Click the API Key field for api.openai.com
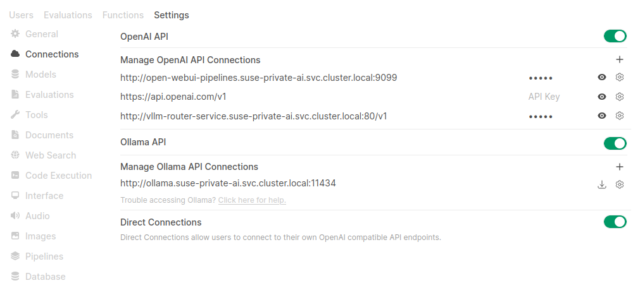The image size is (633, 295). (x=551, y=97)
